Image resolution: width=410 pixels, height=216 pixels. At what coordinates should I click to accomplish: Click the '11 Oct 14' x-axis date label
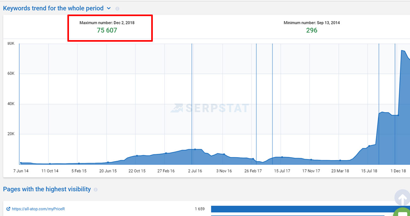[50, 171]
